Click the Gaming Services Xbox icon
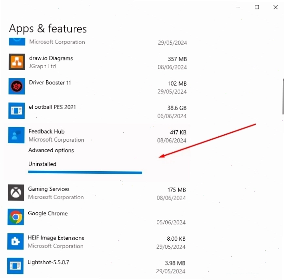The height and width of the screenshot is (280, 284). (16, 192)
